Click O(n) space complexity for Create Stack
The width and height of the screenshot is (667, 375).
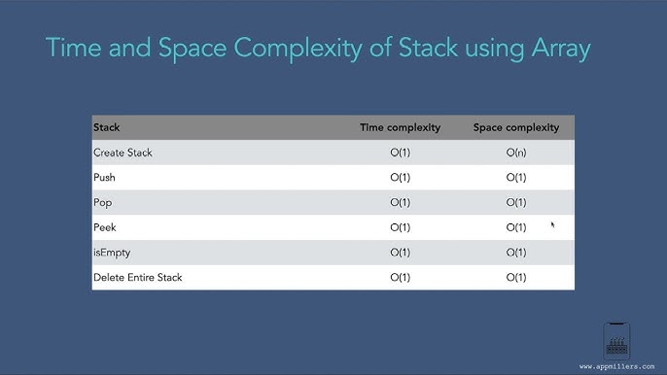pyautogui.click(x=516, y=153)
